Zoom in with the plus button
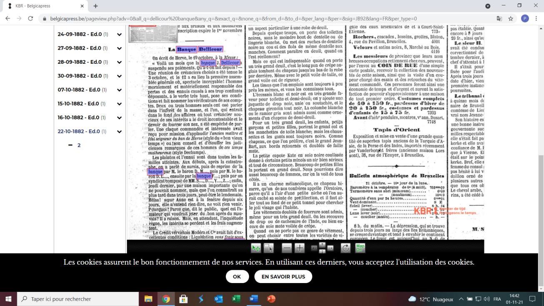The height and width of the screenshot is (306, 544). point(299,248)
